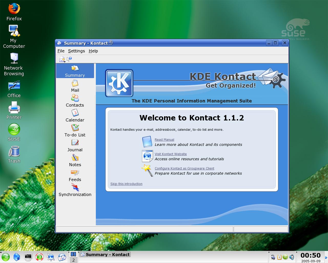
Task: Open the File menu
Action: tap(61, 51)
